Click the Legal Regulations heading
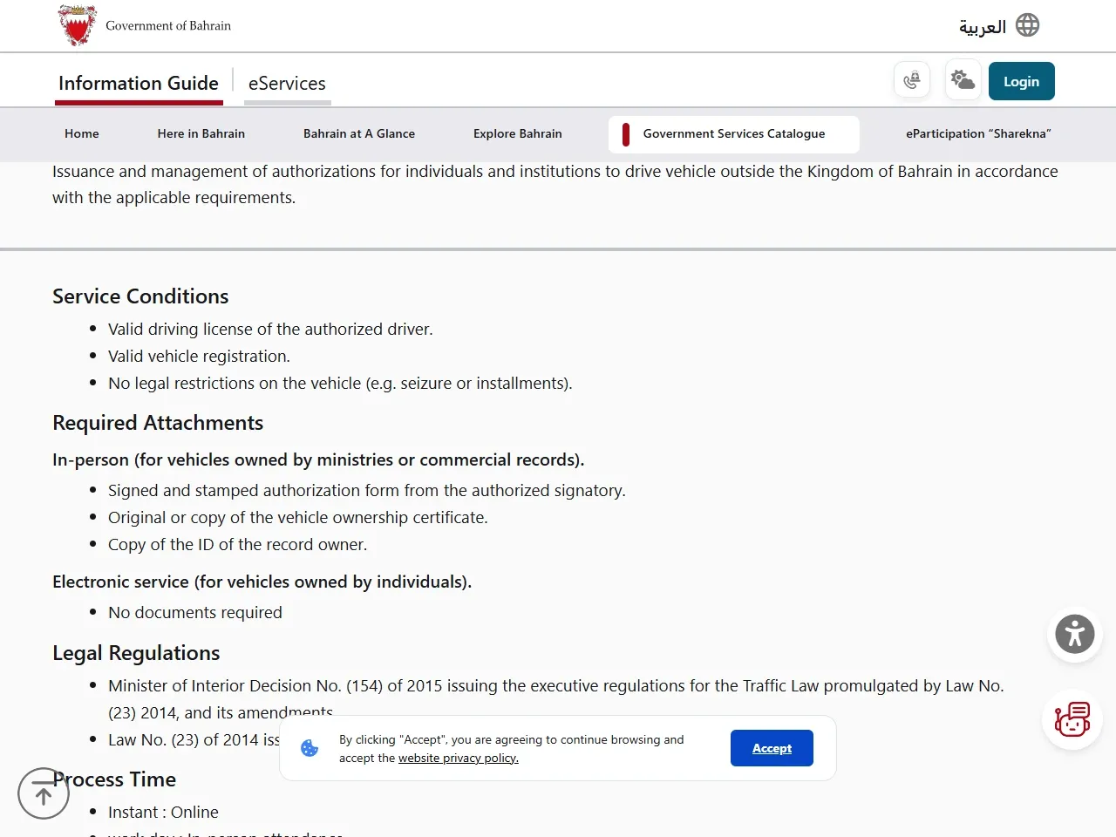Screen dimensions: 1116x837 pos(136,653)
